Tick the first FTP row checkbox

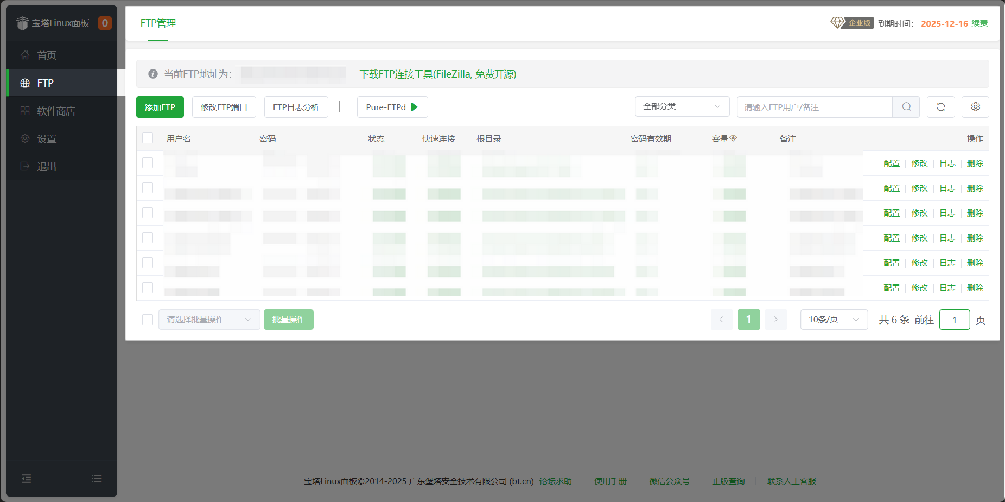pos(148,162)
